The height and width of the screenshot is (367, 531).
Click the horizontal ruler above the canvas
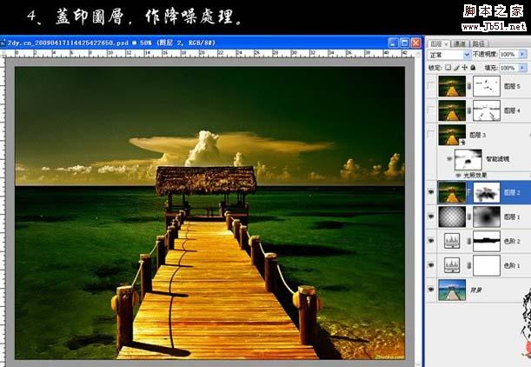(209, 53)
